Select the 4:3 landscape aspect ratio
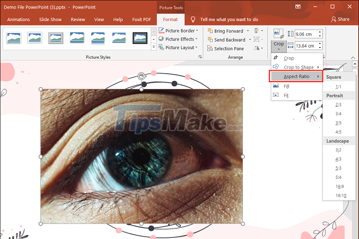The height and width of the screenshot is (239, 359). pyautogui.click(x=338, y=159)
